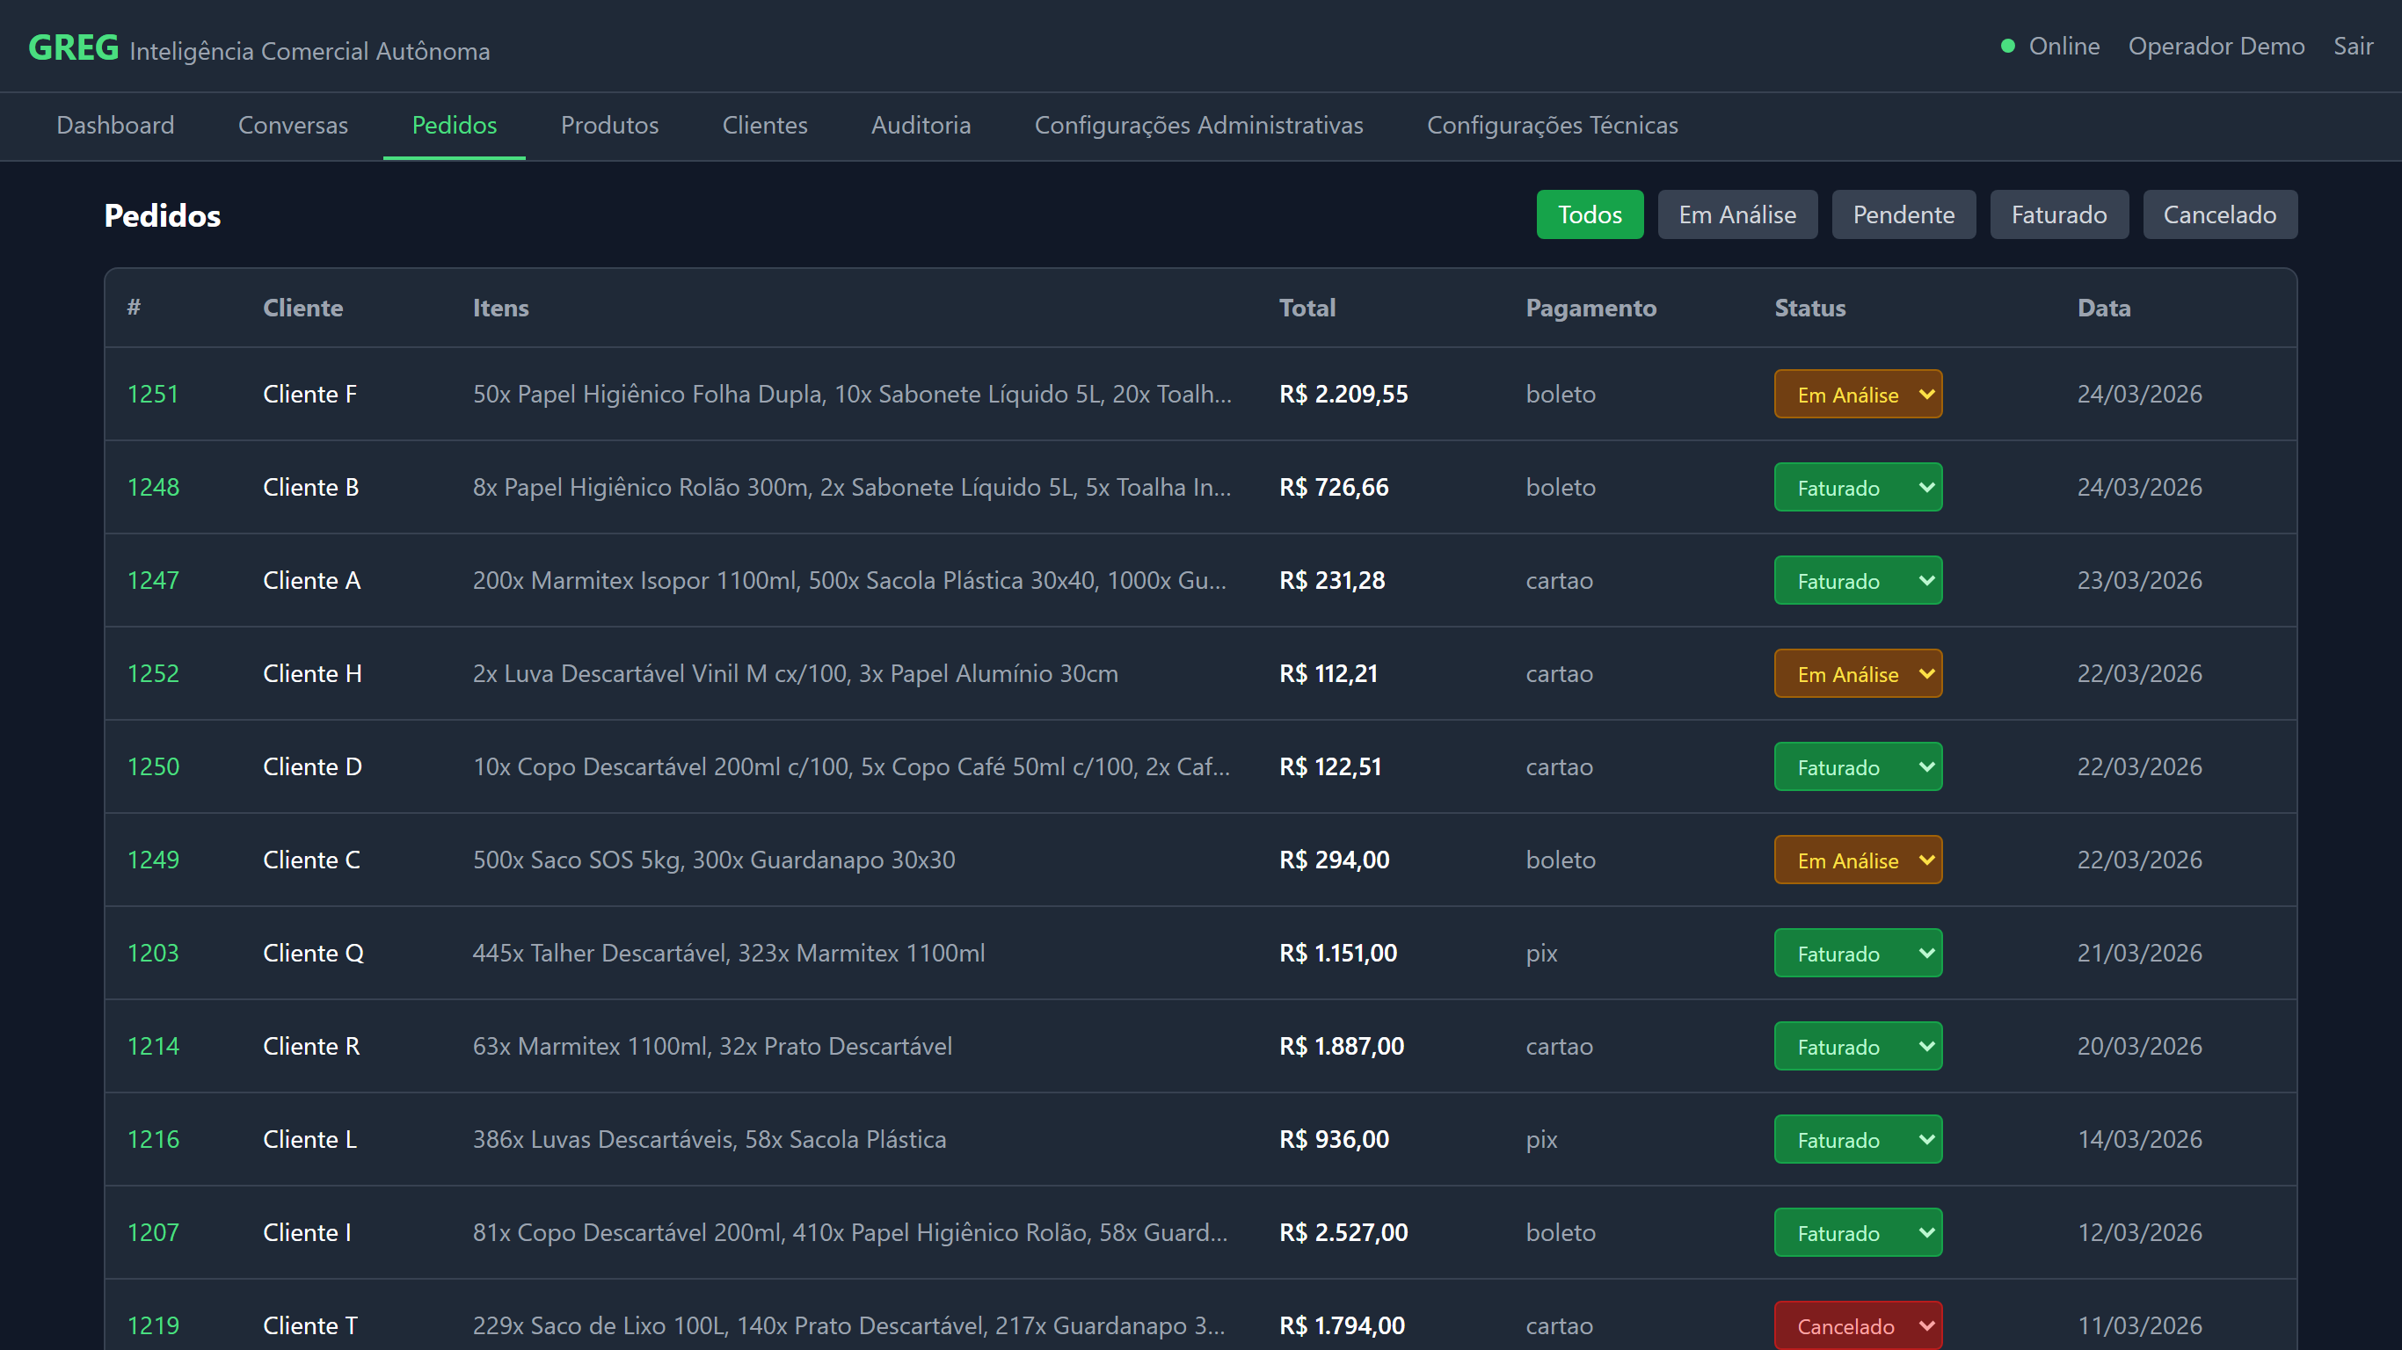Navigate to Configurações Técnicas tab
The image size is (2402, 1350).
point(1552,125)
